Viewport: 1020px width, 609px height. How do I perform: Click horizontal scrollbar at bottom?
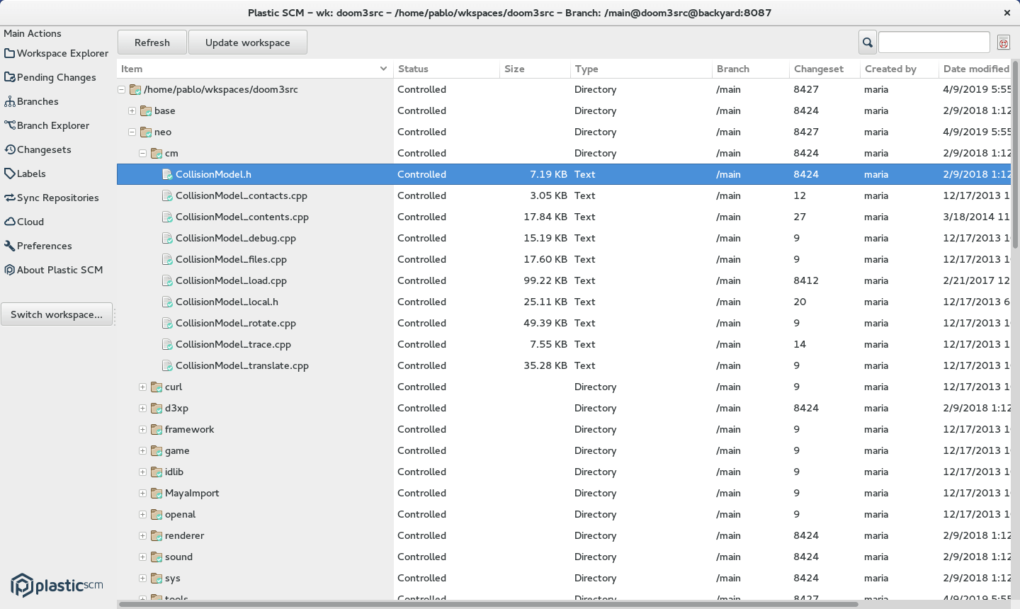pyautogui.click(x=489, y=605)
